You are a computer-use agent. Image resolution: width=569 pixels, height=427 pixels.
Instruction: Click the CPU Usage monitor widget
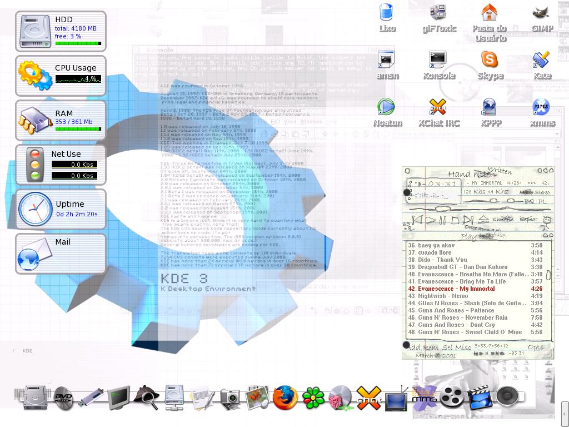61,76
